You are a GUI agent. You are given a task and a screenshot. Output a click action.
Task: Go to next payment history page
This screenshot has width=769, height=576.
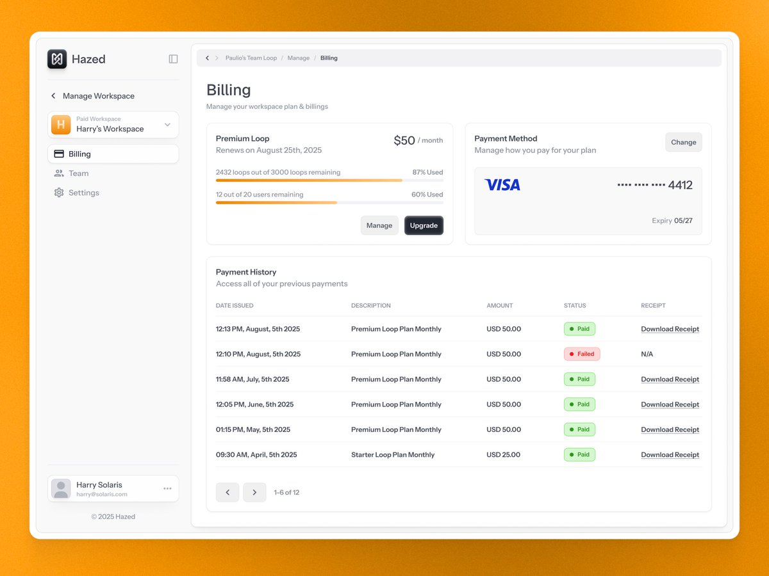tap(254, 492)
